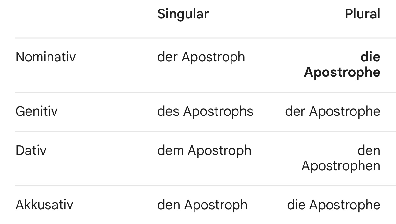
Task: Click the Akkusativ row label
Action: click(44, 205)
